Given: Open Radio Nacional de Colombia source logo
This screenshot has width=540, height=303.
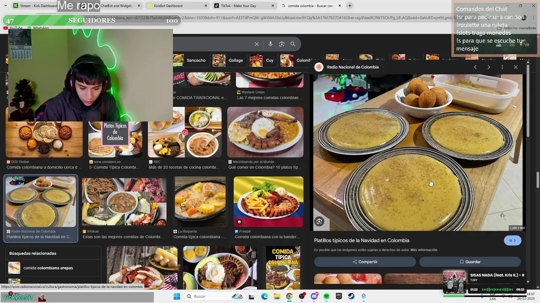Looking at the screenshot, I should (319, 67).
